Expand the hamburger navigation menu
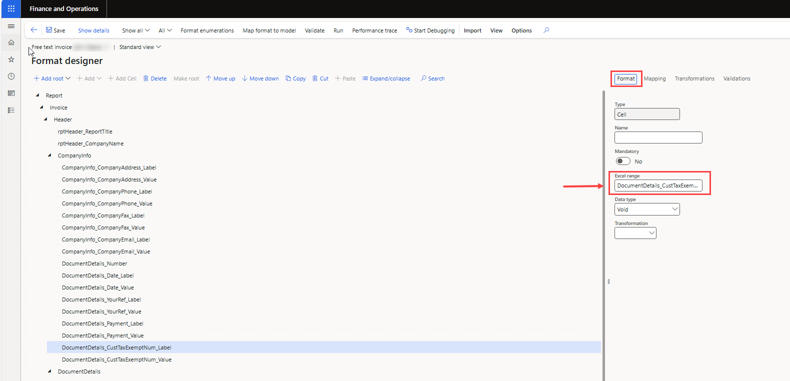790x381 pixels. point(11,26)
